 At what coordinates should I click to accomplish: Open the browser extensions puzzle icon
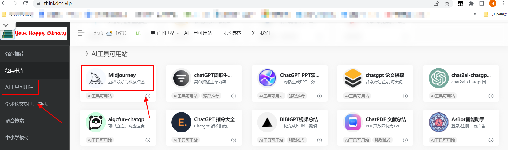click(x=471, y=3)
